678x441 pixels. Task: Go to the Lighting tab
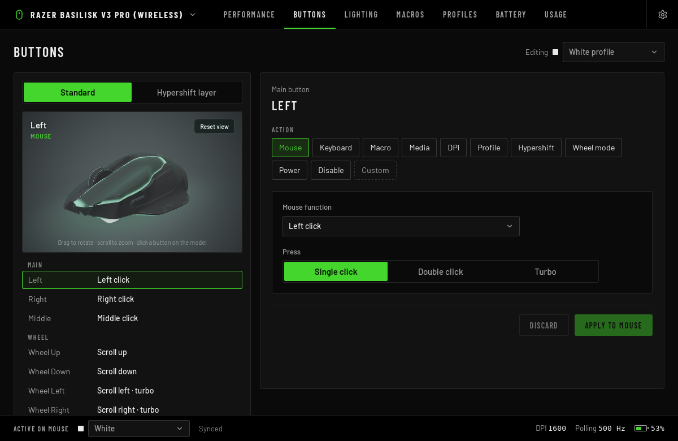pos(361,15)
